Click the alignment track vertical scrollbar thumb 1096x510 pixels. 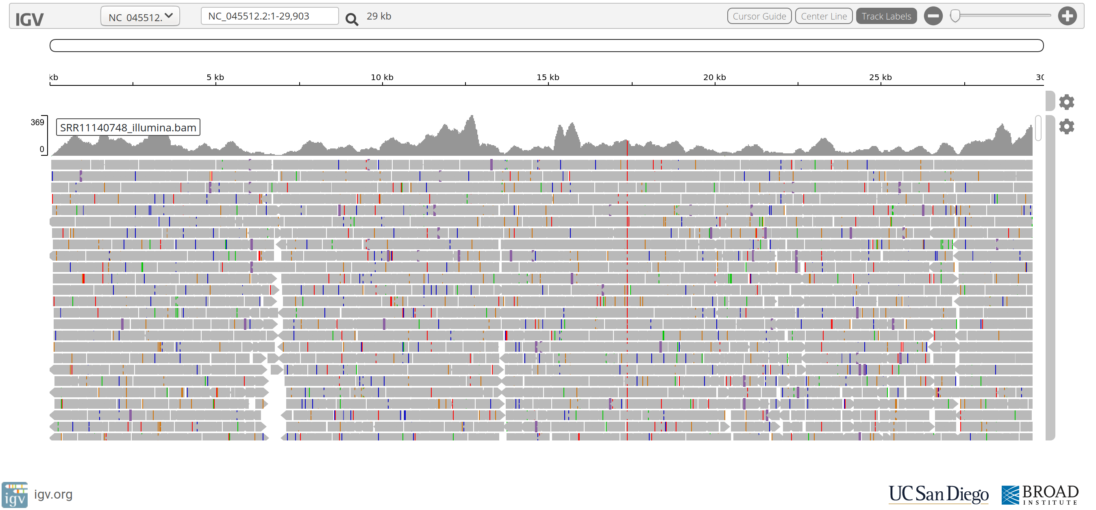coord(1038,128)
